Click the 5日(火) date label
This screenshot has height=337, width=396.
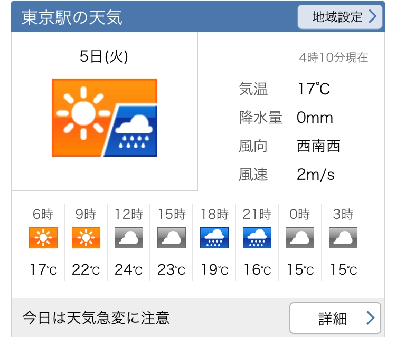pyautogui.click(x=104, y=57)
